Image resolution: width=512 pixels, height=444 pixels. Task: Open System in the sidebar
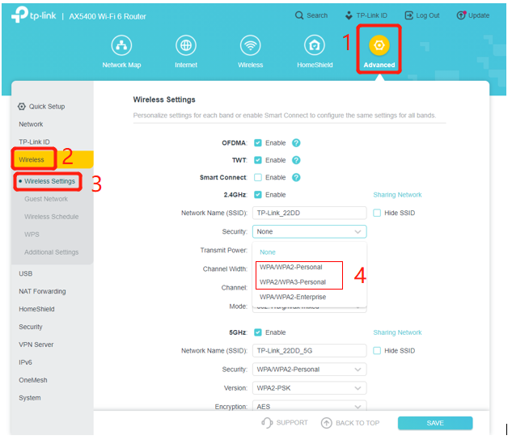point(30,398)
